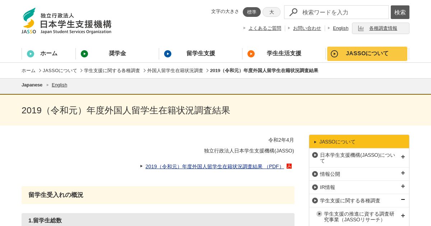Open the 日本学生支援機構(JASSO)について sidebar link
431x226 pixels.
358,158
